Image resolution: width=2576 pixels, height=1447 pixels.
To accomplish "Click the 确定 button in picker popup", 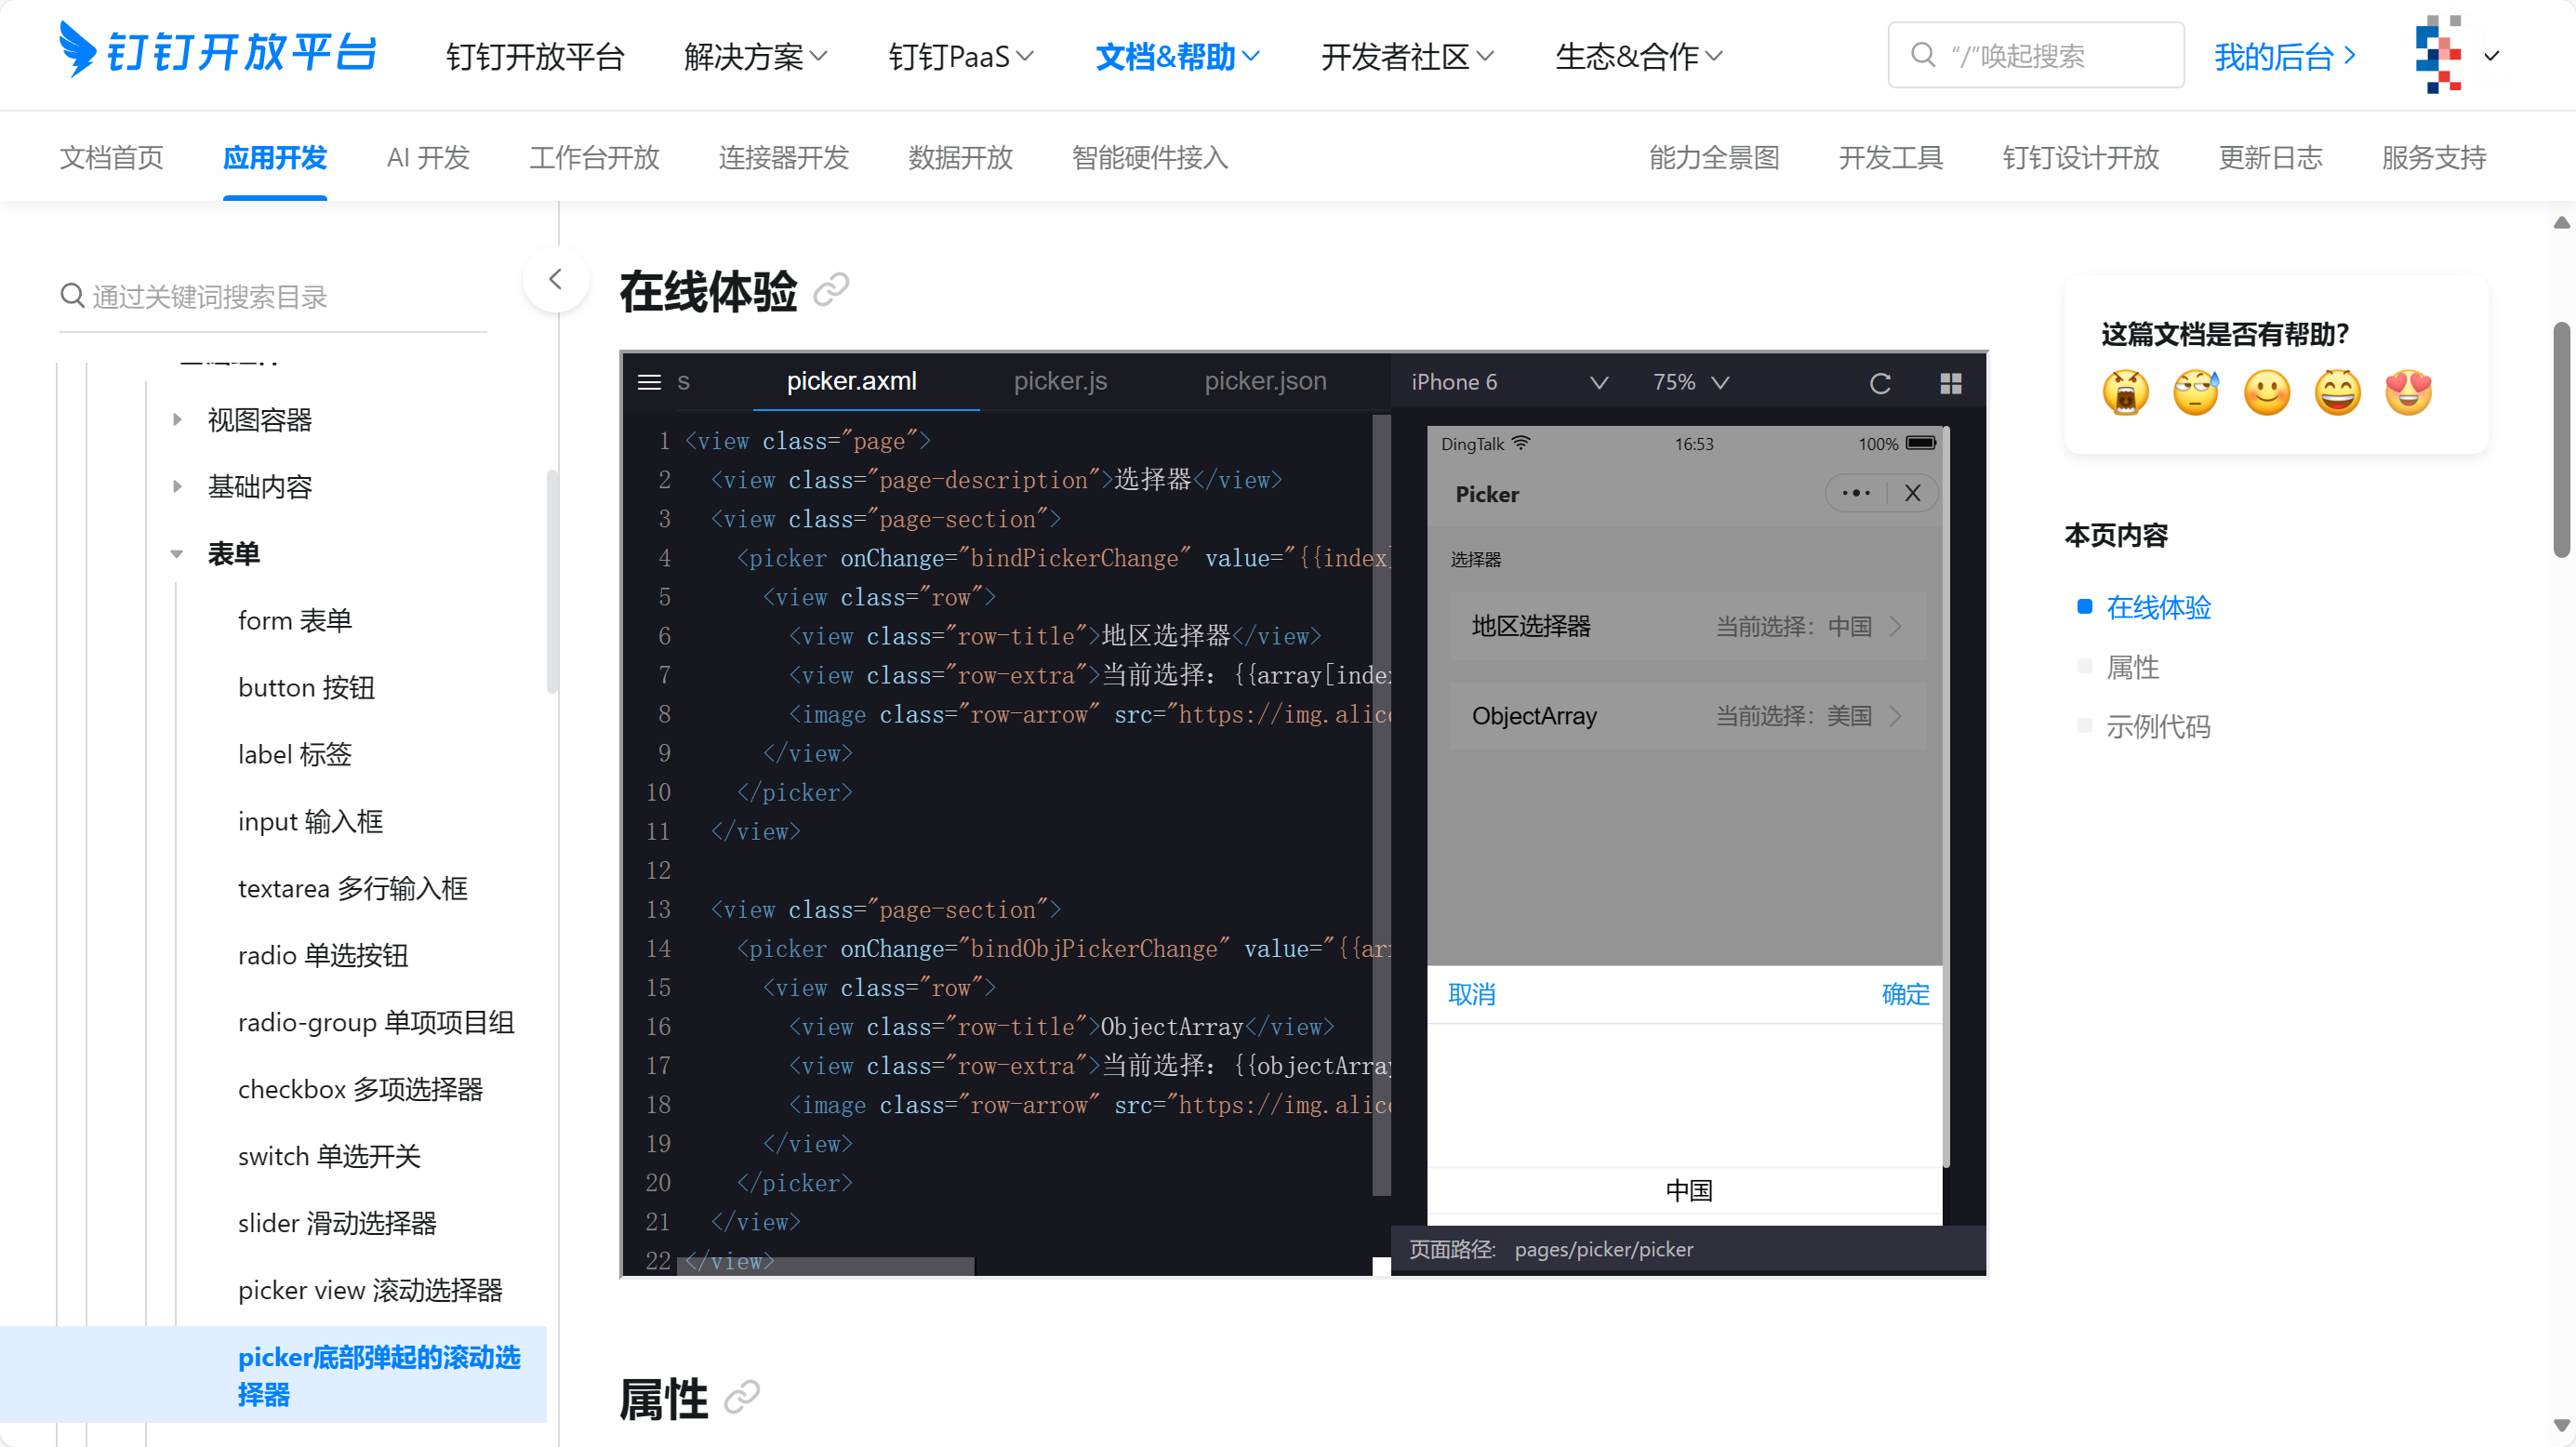I will 1905,993.
